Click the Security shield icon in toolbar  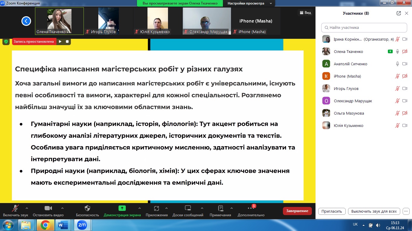(87, 208)
